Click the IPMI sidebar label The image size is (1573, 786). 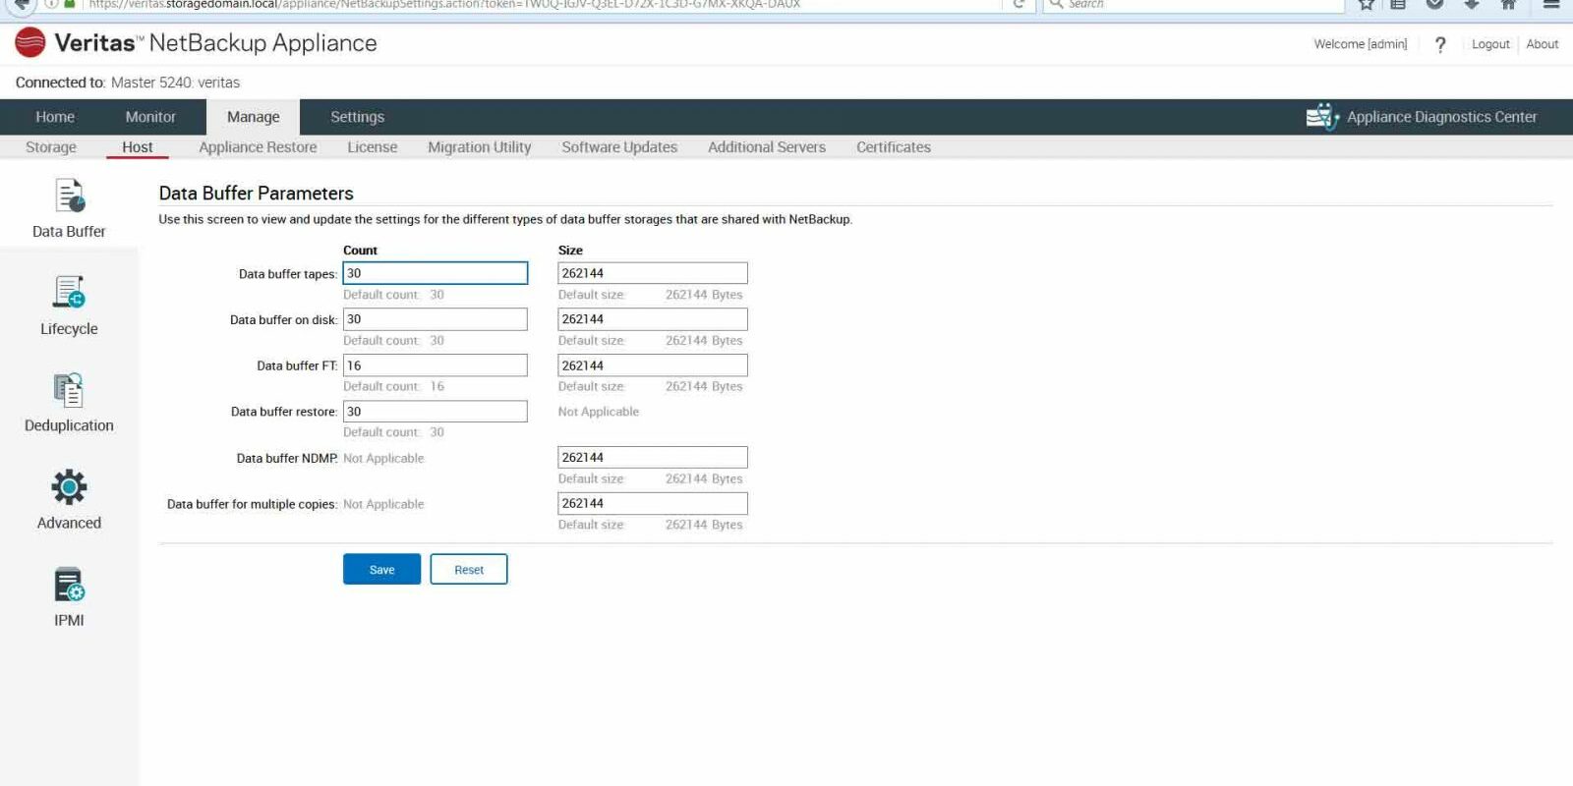[69, 621]
